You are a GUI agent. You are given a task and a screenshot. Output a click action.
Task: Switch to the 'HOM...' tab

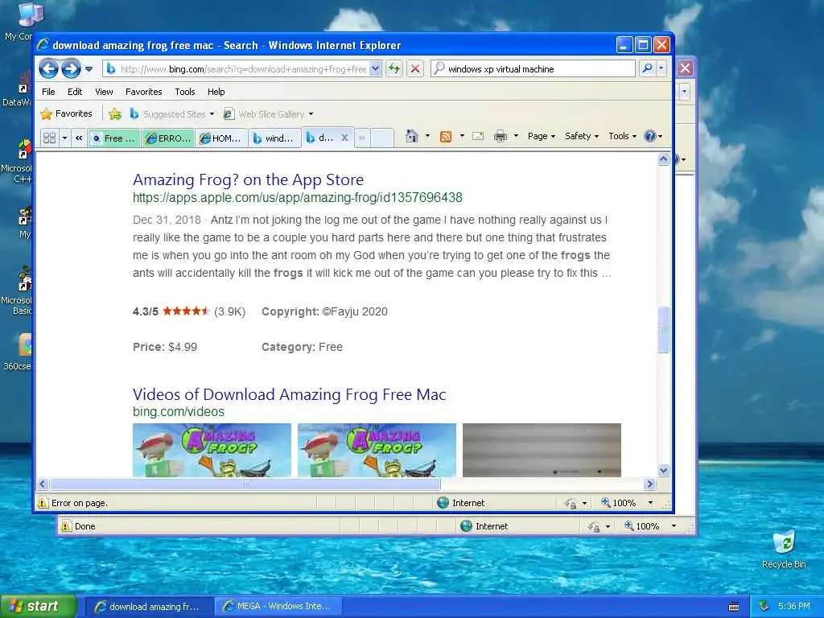tap(221, 138)
